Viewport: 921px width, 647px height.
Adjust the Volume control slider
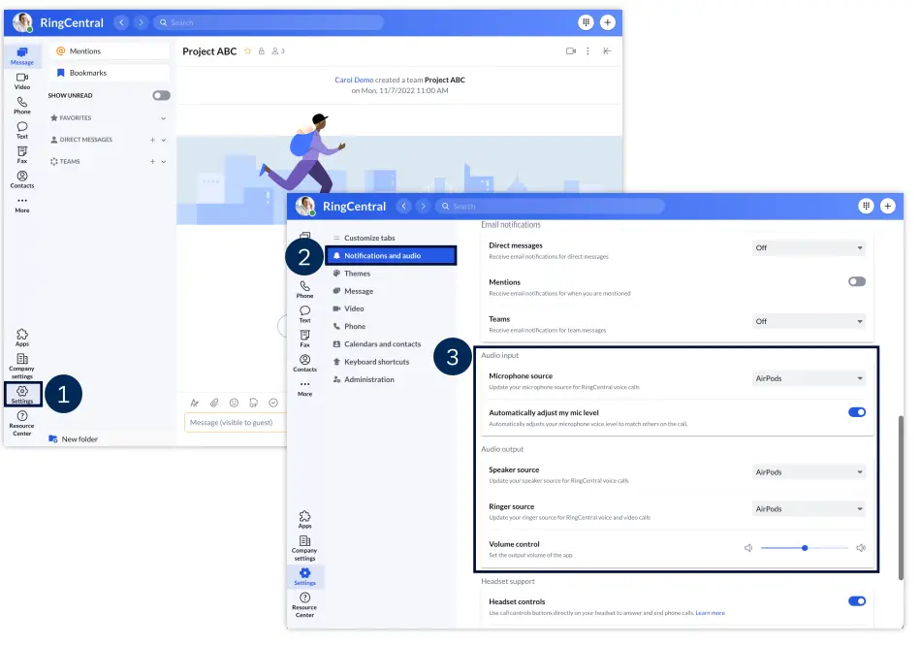point(805,548)
